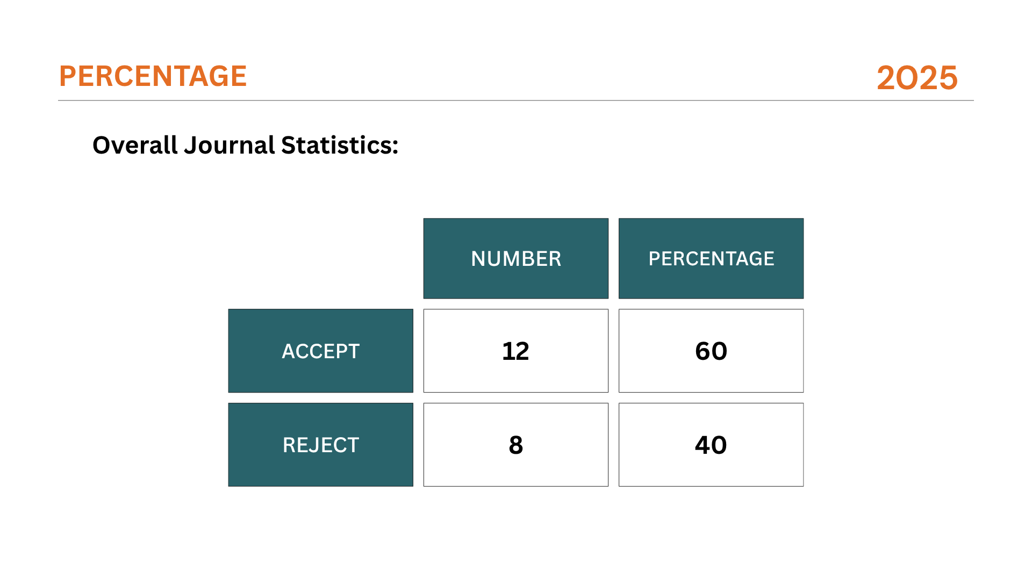Click the cell showing 60 percent

(x=711, y=351)
